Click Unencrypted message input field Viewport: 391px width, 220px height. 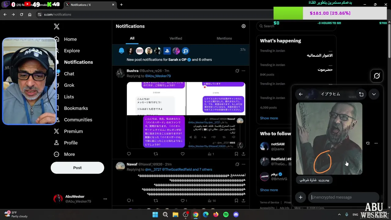tap(343, 197)
